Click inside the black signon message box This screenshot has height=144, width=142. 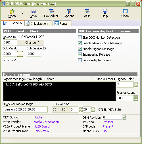coord(59,91)
